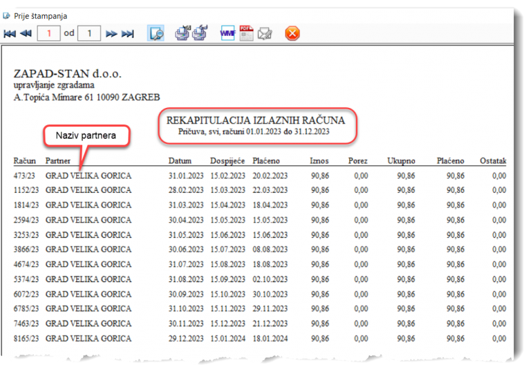Select invoice number 7463/23

26,324
